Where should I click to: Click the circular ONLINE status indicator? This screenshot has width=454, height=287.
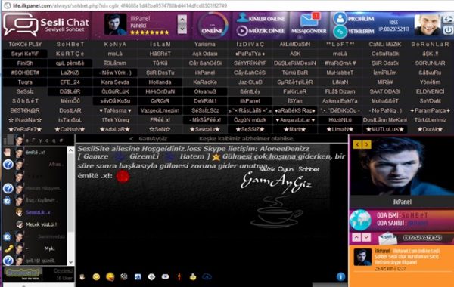click(x=213, y=26)
